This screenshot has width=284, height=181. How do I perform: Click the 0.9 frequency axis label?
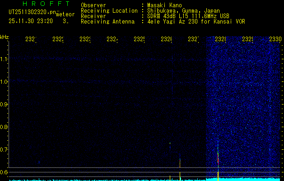[x=4, y=105]
